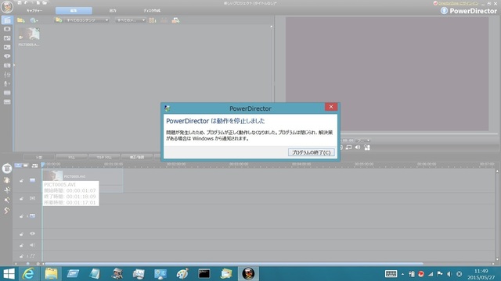Toggle lock on effect track
This screenshot has width=501, height=281.
[21, 198]
